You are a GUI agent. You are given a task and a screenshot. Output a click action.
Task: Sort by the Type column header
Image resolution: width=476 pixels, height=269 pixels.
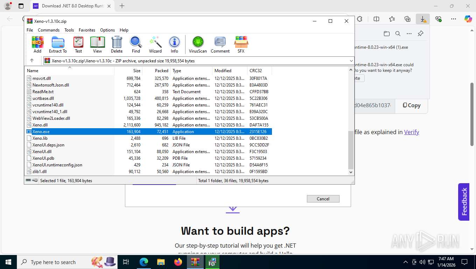191,70
